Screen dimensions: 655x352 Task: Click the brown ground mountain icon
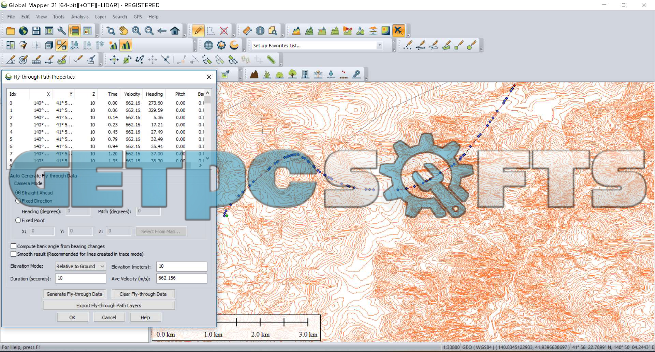[x=254, y=74]
